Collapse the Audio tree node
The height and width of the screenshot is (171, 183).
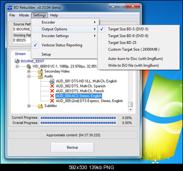[29, 76]
